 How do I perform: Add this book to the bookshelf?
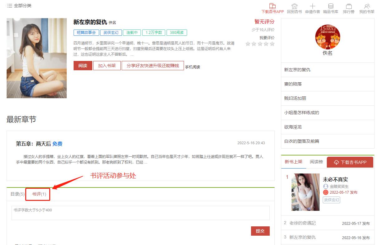click(x=107, y=66)
